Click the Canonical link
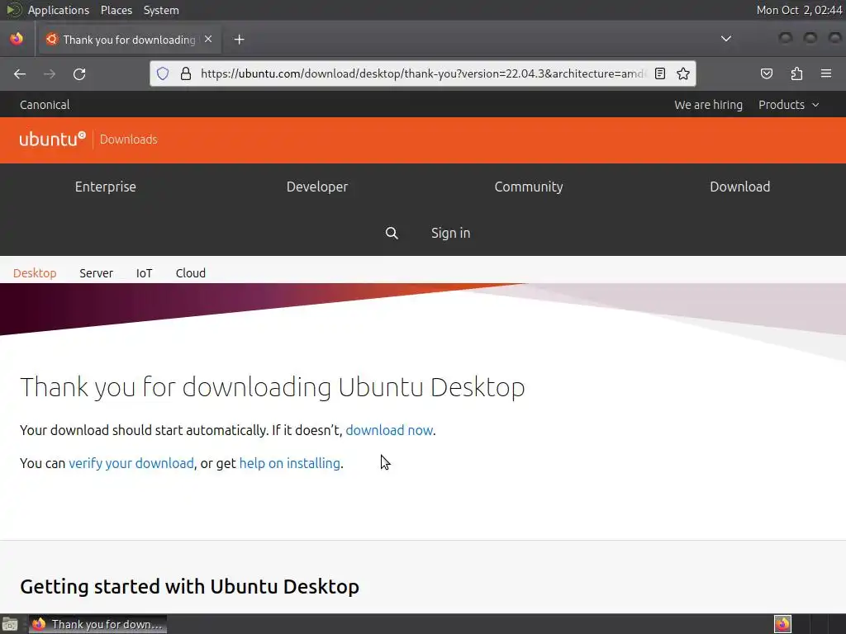This screenshot has width=846, height=634. [x=45, y=105]
